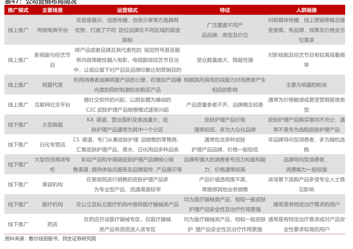Select the 影视剧与综艺节目 cell
The width and height of the screenshot is (353, 249).
pyautogui.click(x=52, y=60)
